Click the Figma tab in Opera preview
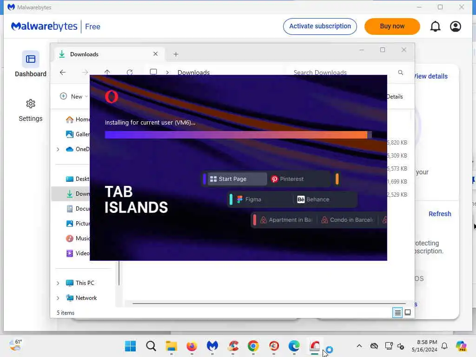 [249, 199]
